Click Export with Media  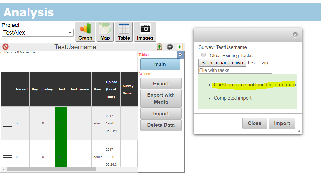(x=161, y=98)
